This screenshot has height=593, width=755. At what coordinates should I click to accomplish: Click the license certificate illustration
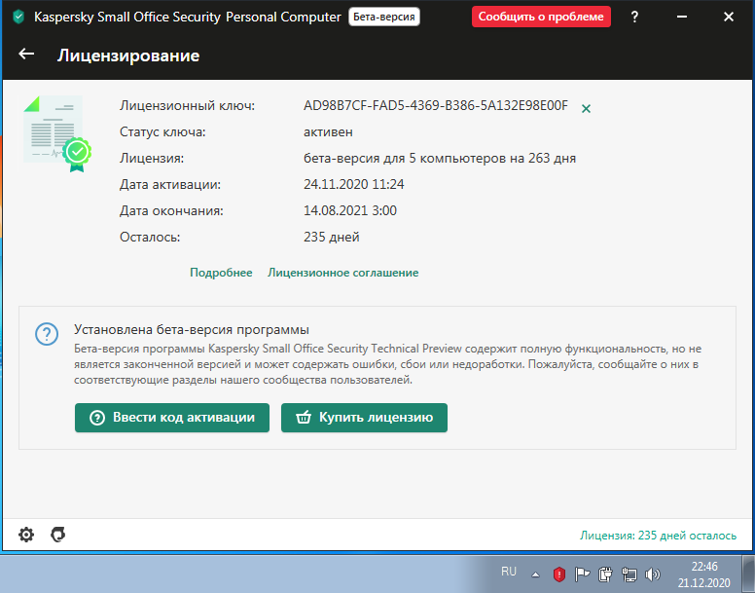click(57, 134)
